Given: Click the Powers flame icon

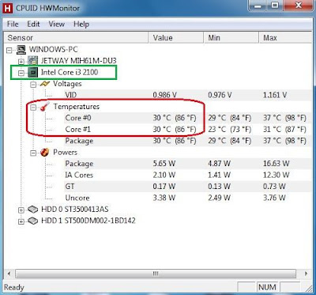Looking at the screenshot, I should pyautogui.click(x=45, y=153).
